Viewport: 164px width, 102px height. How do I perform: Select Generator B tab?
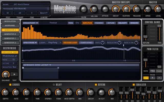[10, 34]
